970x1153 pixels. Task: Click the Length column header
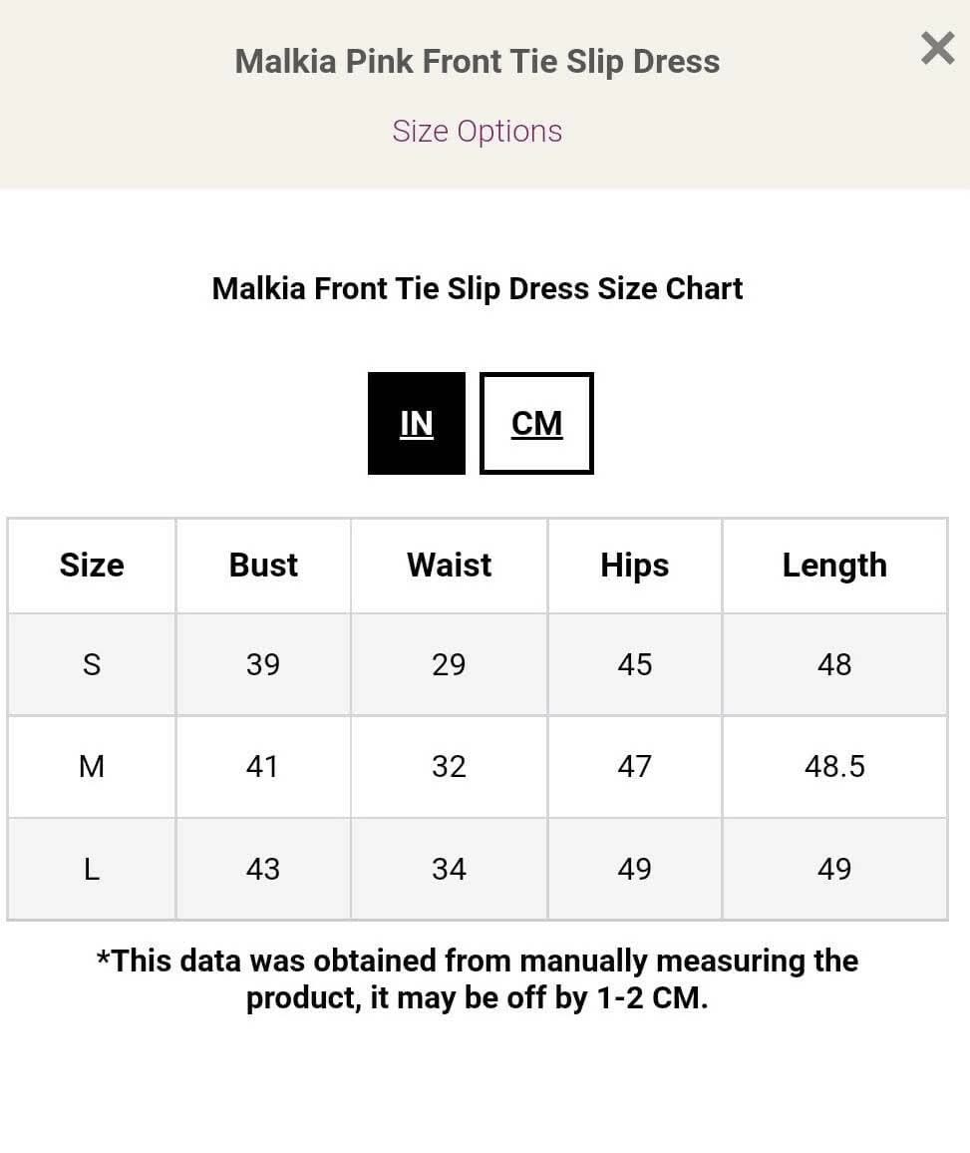[x=834, y=565]
